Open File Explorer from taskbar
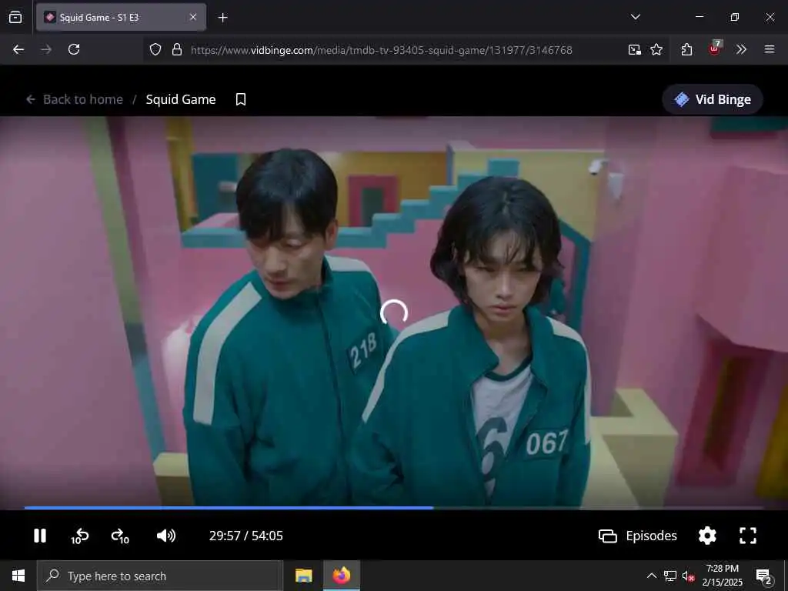This screenshot has width=788, height=591. tap(303, 576)
